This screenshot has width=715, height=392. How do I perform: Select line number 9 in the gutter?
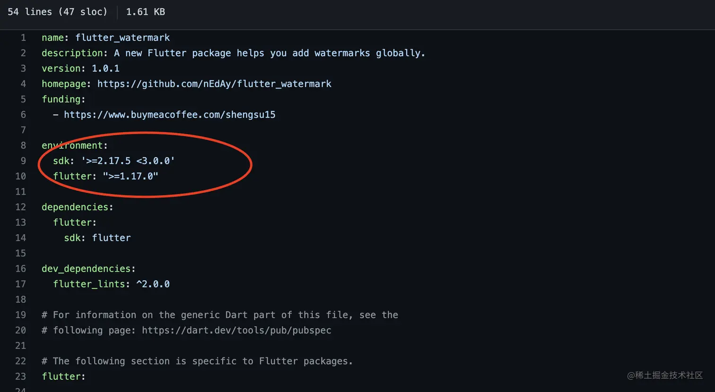point(23,161)
